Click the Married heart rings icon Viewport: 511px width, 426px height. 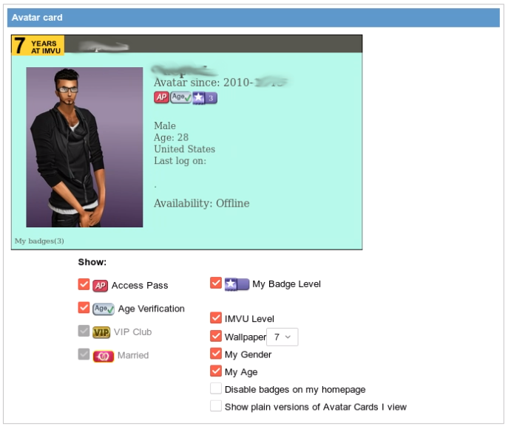tap(104, 356)
